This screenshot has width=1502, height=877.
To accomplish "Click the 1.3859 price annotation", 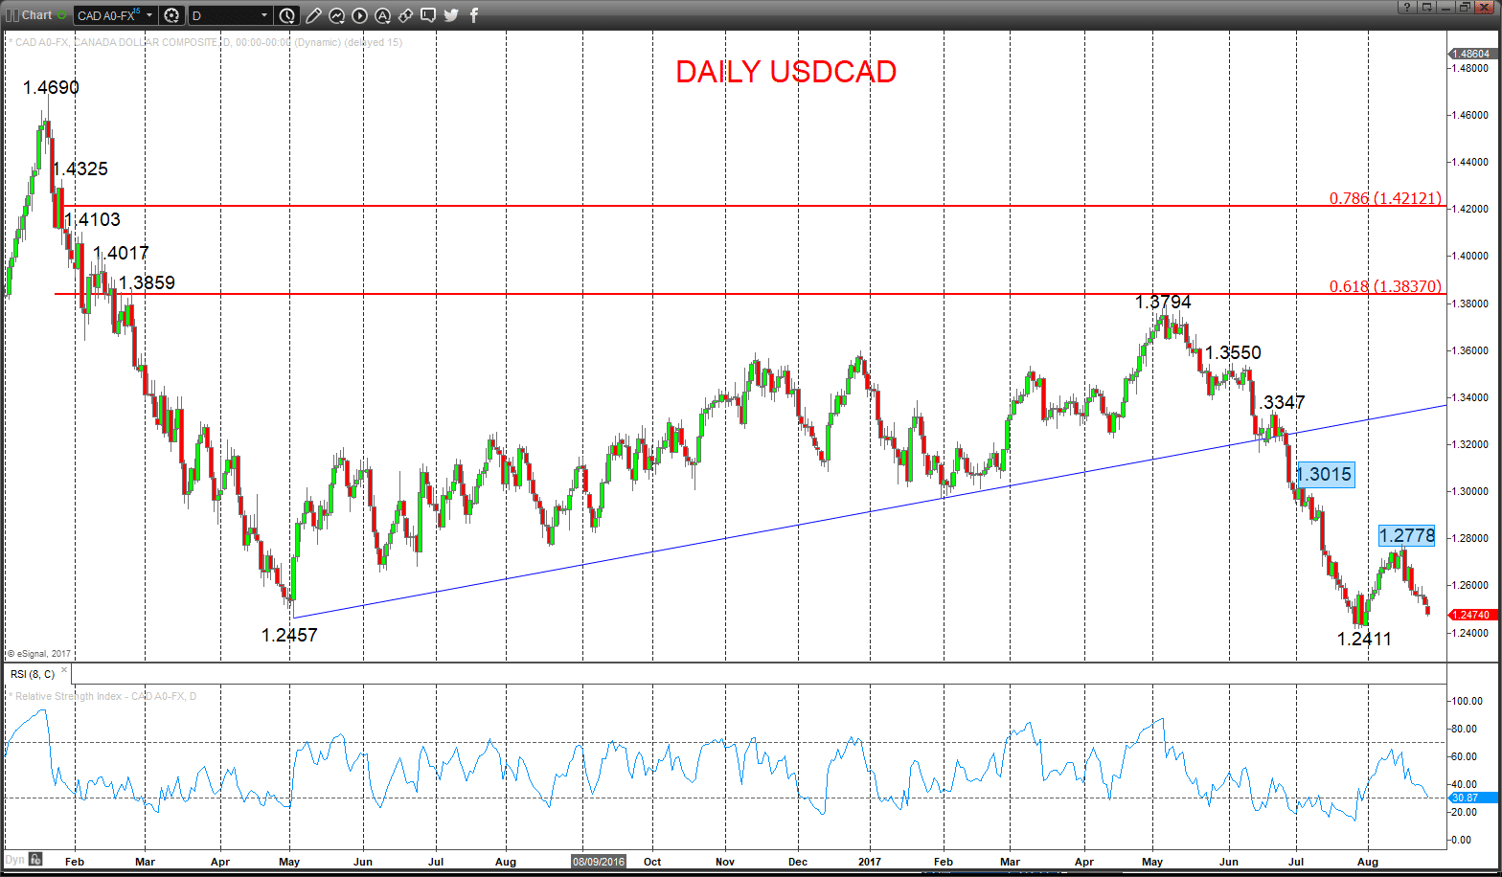I will pos(147,282).
